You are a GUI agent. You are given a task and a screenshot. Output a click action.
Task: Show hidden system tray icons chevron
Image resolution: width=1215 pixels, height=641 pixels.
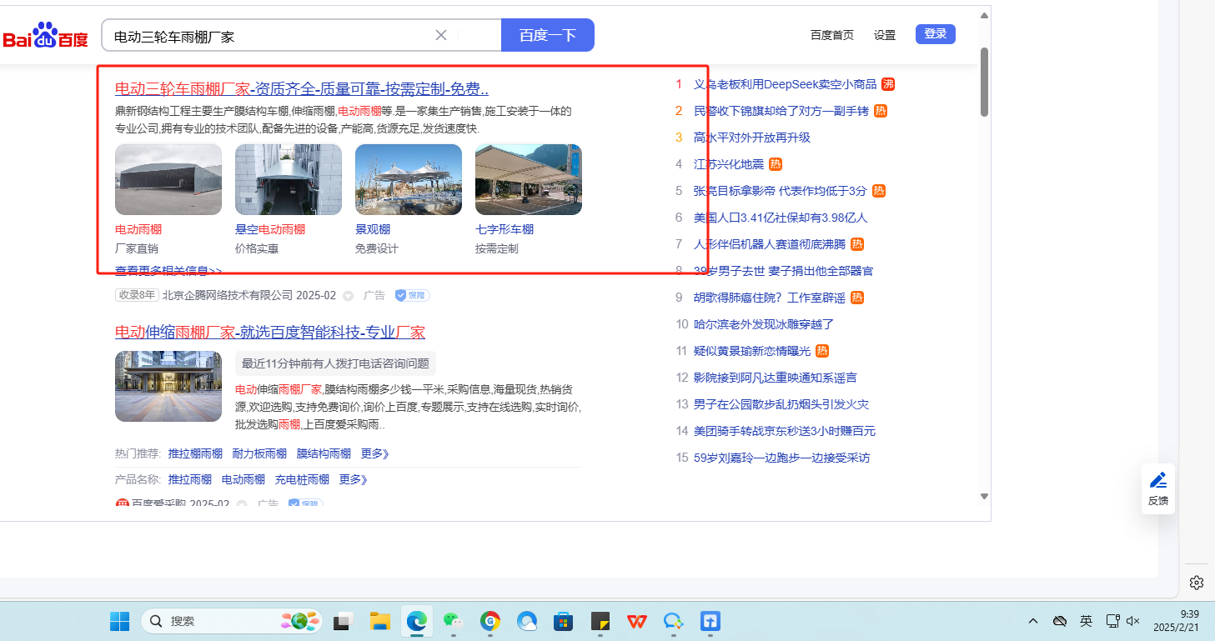coord(1033,621)
